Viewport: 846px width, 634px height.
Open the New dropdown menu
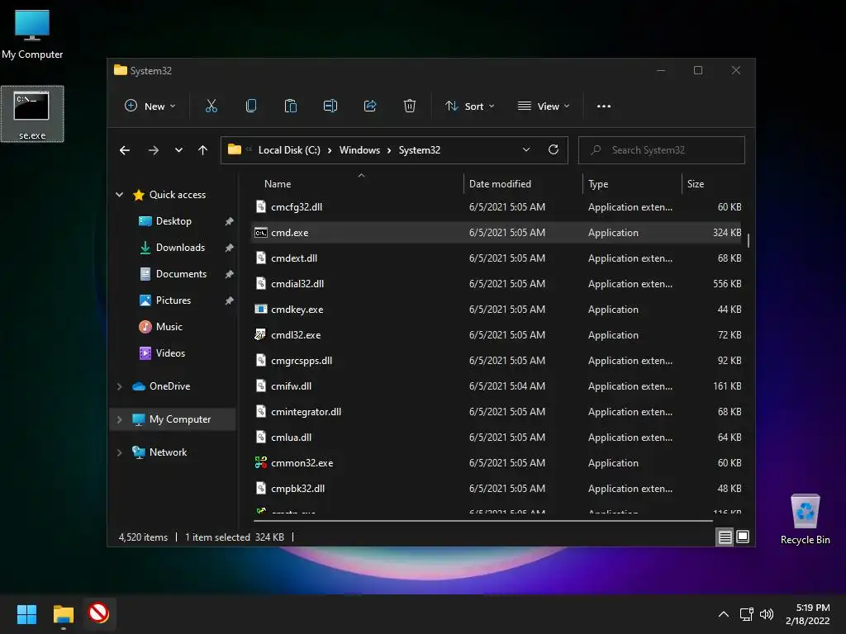[150, 106]
